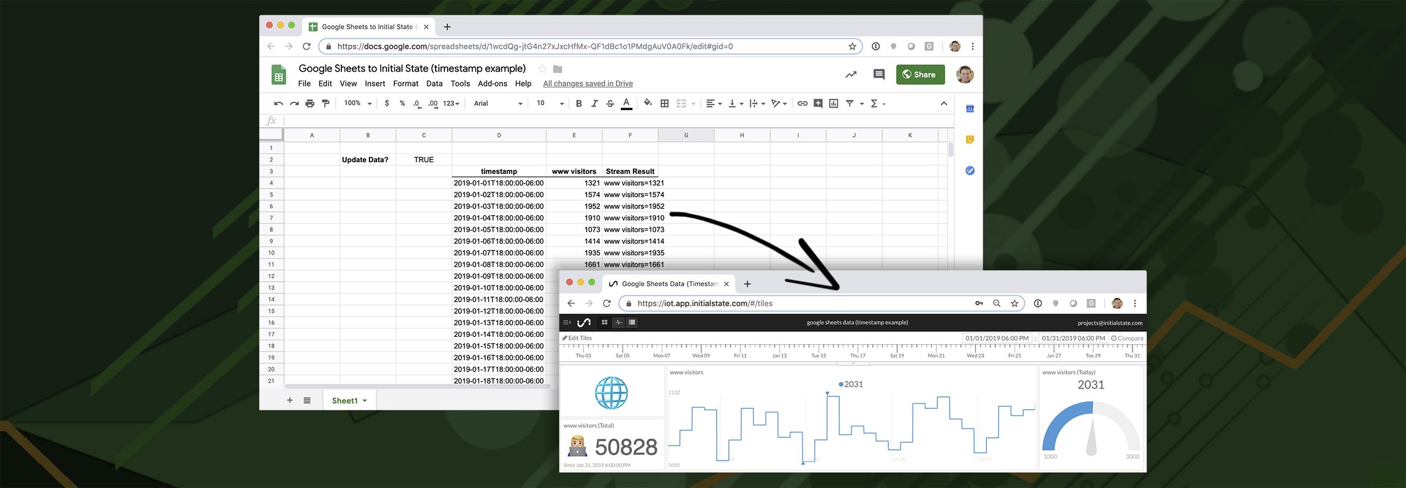Open the text color picker
1406x488 pixels.
(626, 104)
